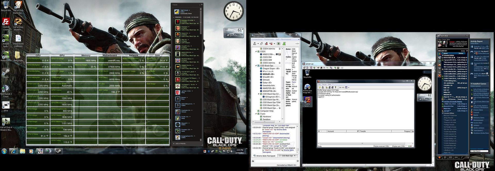Launch Internet Explorer from the taskbar
Viewport: 495px width, 171px height.
tap(13, 151)
